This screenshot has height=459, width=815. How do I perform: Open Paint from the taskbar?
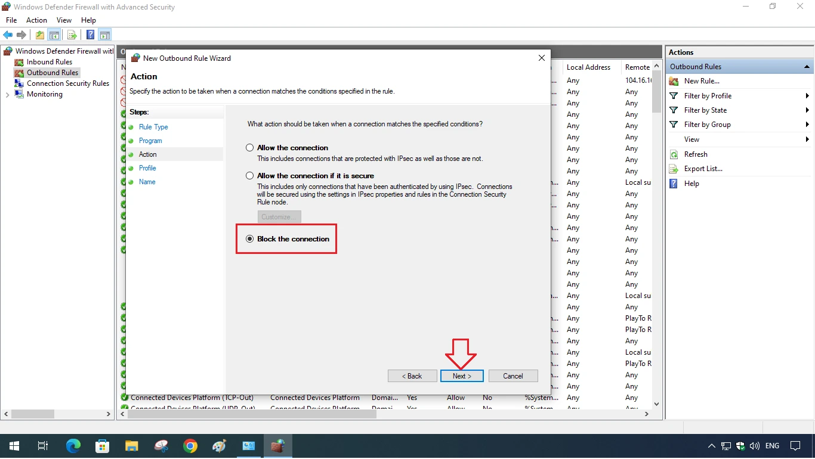pyautogui.click(x=220, y=446)
